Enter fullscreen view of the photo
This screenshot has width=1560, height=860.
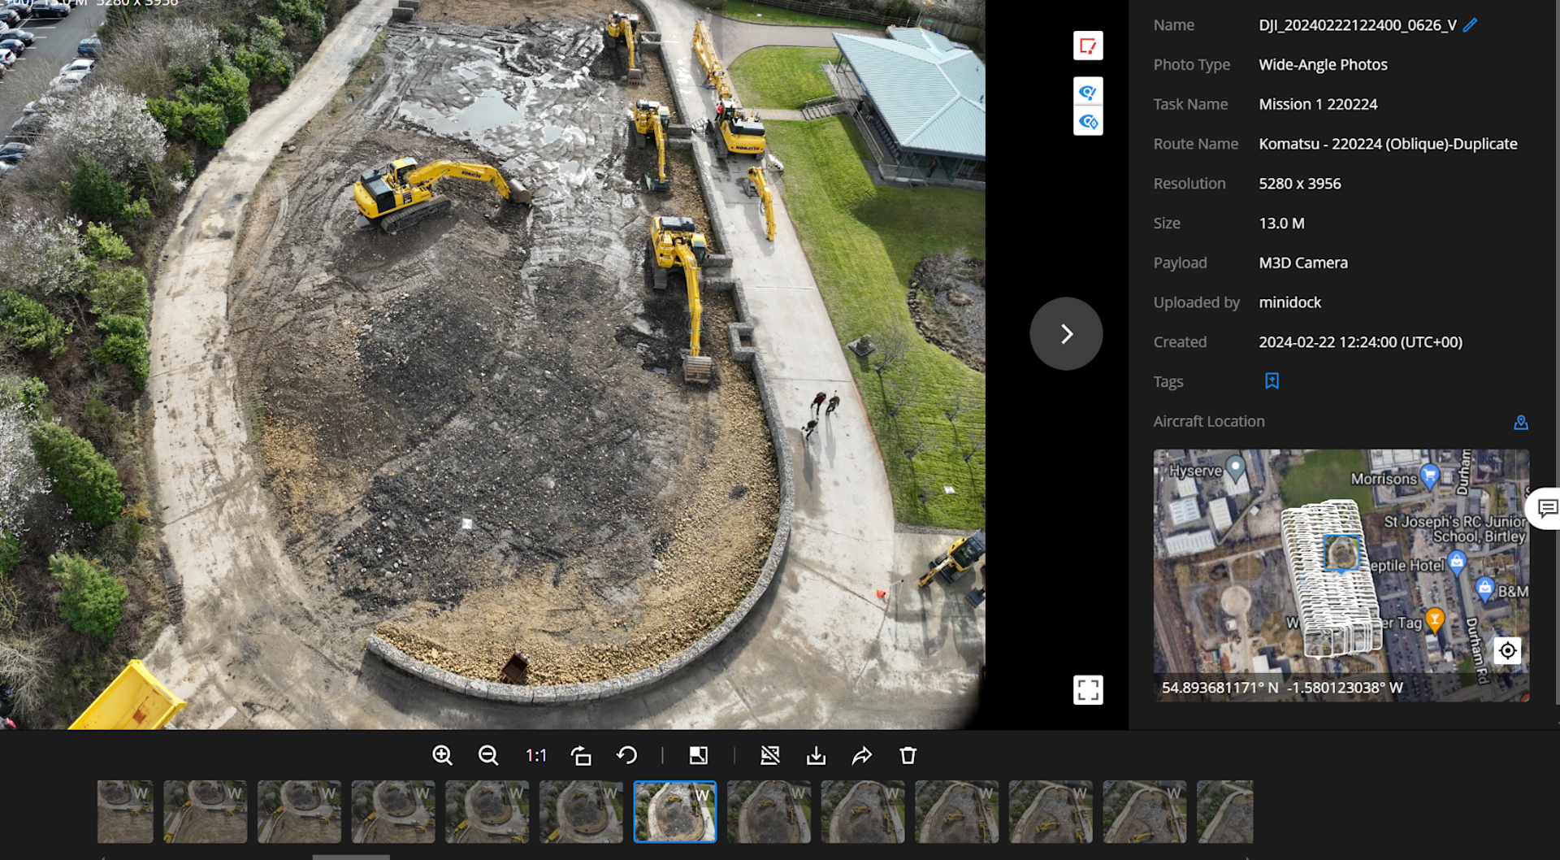coord(1088,689)
